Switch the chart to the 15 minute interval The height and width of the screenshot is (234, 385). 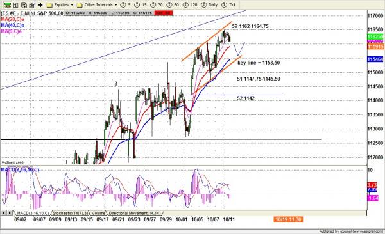click(x=141, y=5)
